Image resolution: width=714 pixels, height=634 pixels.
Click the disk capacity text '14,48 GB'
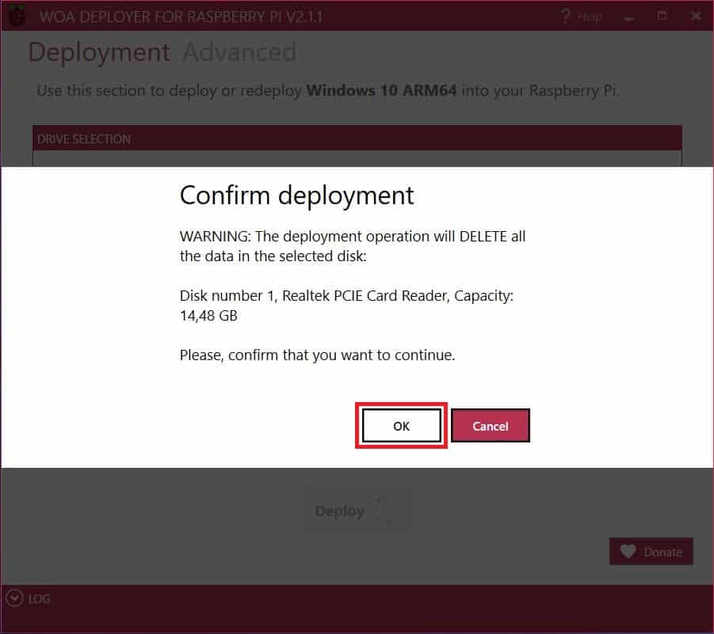point(208,315)
